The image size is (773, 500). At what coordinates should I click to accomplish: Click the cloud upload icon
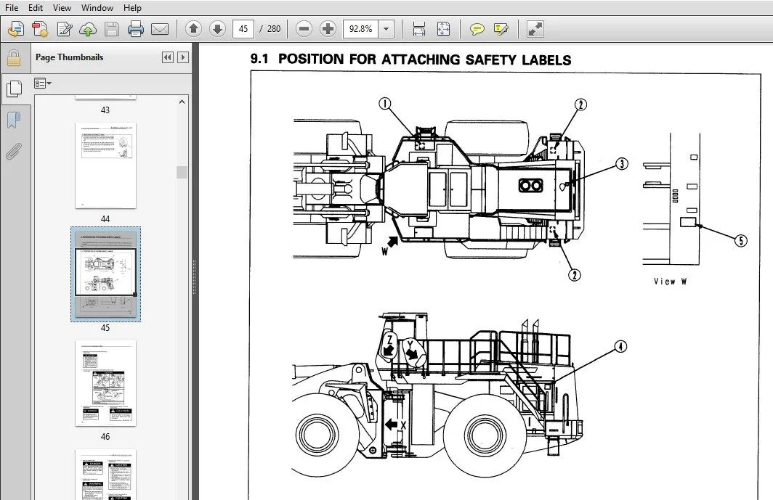88,29
